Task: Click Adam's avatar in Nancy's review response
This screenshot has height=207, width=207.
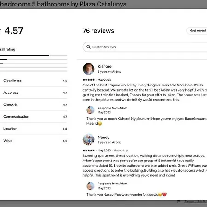Action: pos(91,186)
